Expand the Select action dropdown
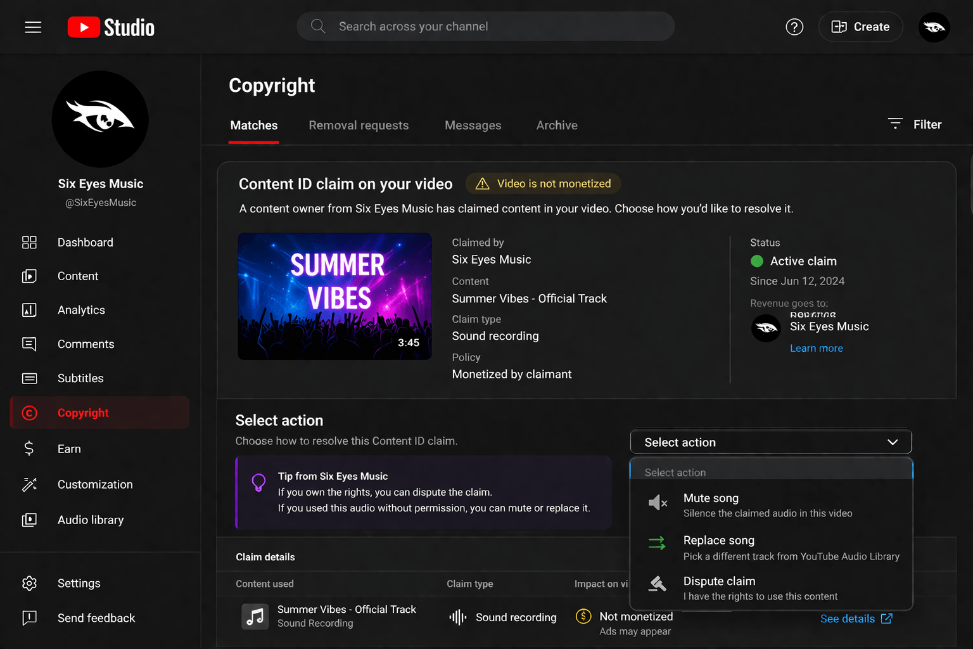This screenshot has width=973, height=649. point(771,442)
